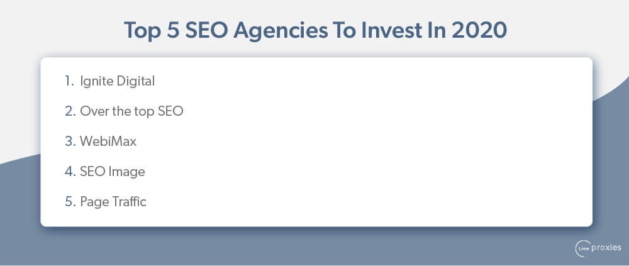Choose the "SEO Image" list item
Viewport: 629px width, 266px height.
113,171
